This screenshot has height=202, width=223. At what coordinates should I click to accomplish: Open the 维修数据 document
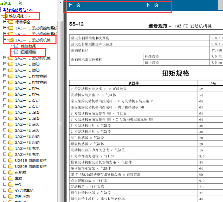coord(28,46)
